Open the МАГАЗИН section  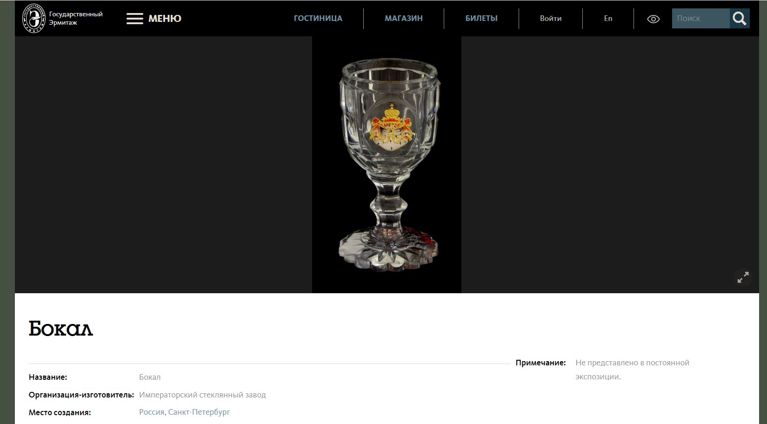[404, 18]
